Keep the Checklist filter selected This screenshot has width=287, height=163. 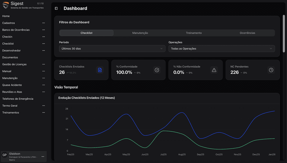coord(86,33)
